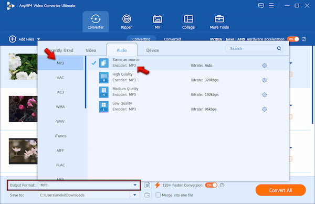315x204 pixels.
Task: Select WMA format in the list
Action: pos(60,106)
